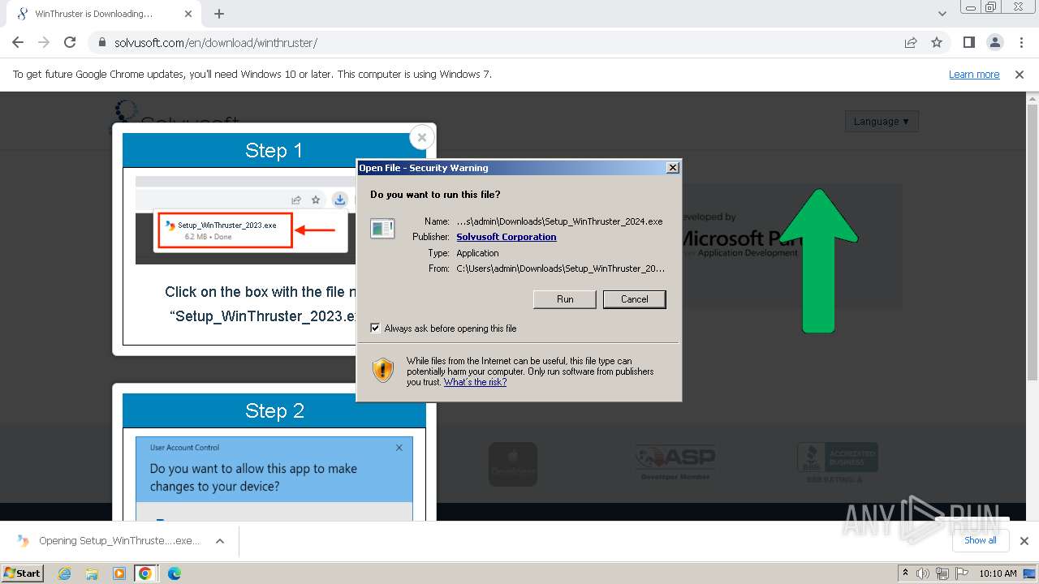Go forward in browser history
Image resolution: width=1039 pixels, height=584 pixels.
(44, 43)
